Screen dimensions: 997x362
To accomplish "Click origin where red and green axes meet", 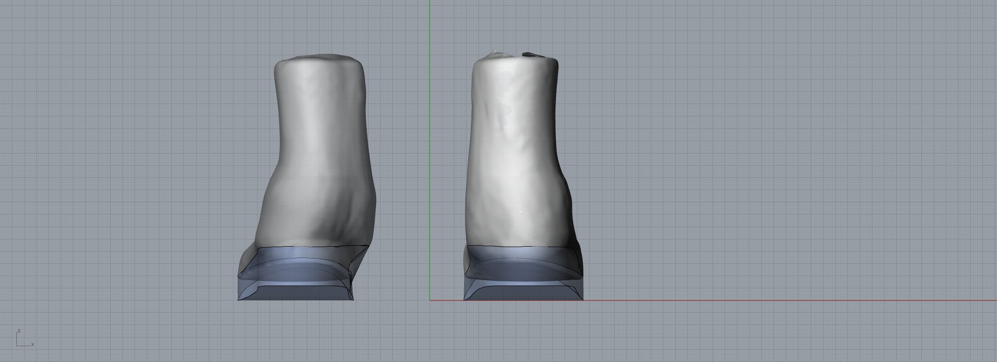I will (x=430, y=300).
